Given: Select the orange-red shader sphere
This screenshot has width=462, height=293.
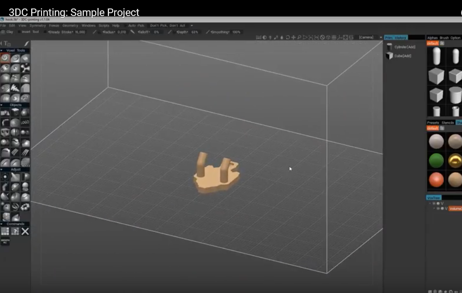Looking at the screenshot, I should coord(436,180).
